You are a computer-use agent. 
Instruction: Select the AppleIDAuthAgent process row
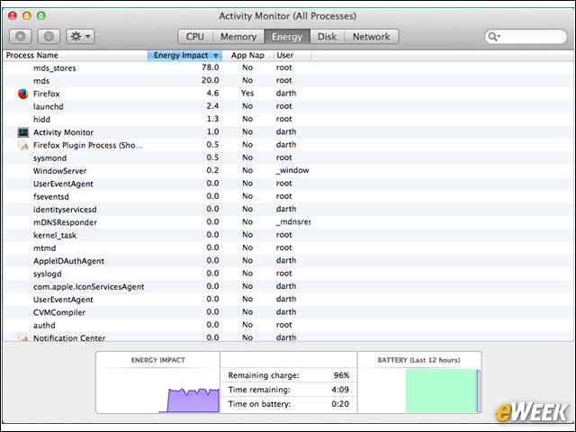pyautogui.click(x=288, y=261)
